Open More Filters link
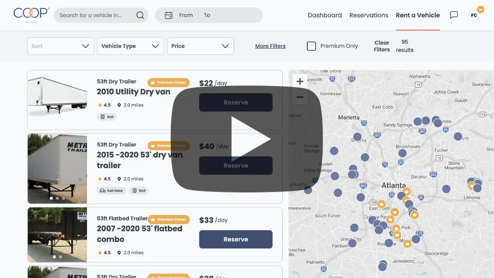Screen dimensions: 494x278 270,46
